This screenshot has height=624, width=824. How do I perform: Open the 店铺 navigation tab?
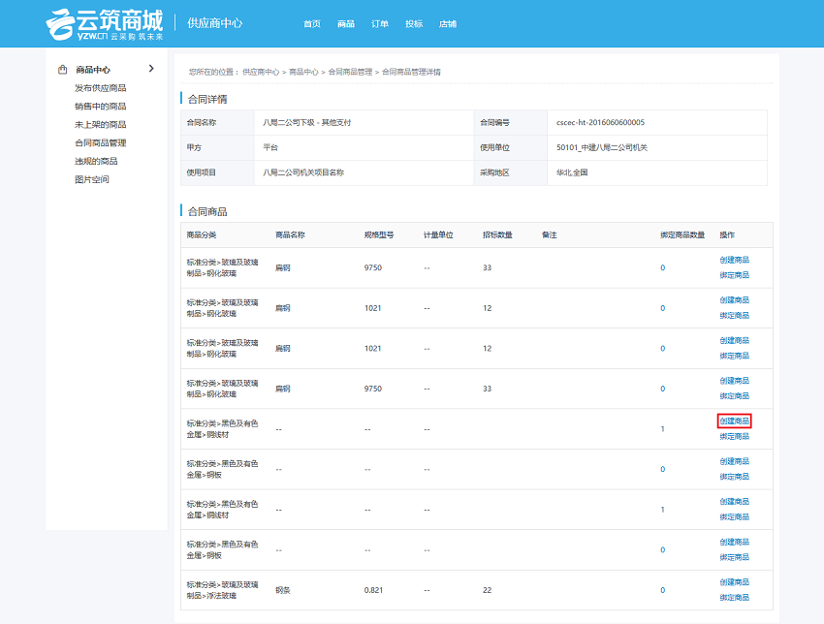tap(447, 23)
